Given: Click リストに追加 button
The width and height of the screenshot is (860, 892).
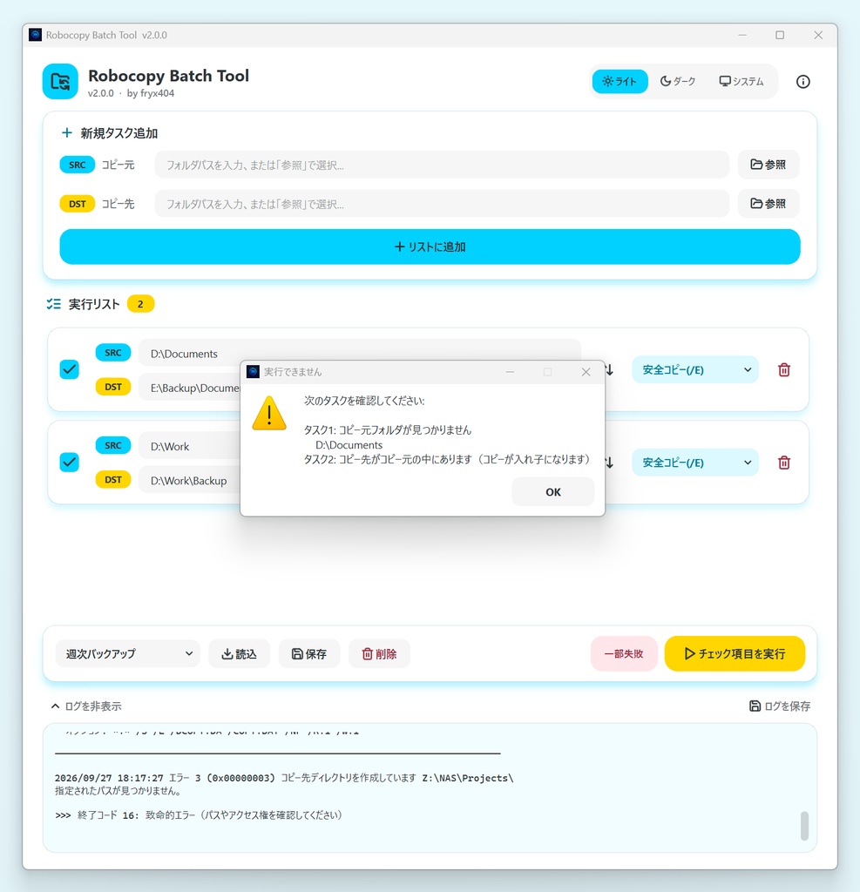Looking at the screenshot, I should [x=430, y=247].
